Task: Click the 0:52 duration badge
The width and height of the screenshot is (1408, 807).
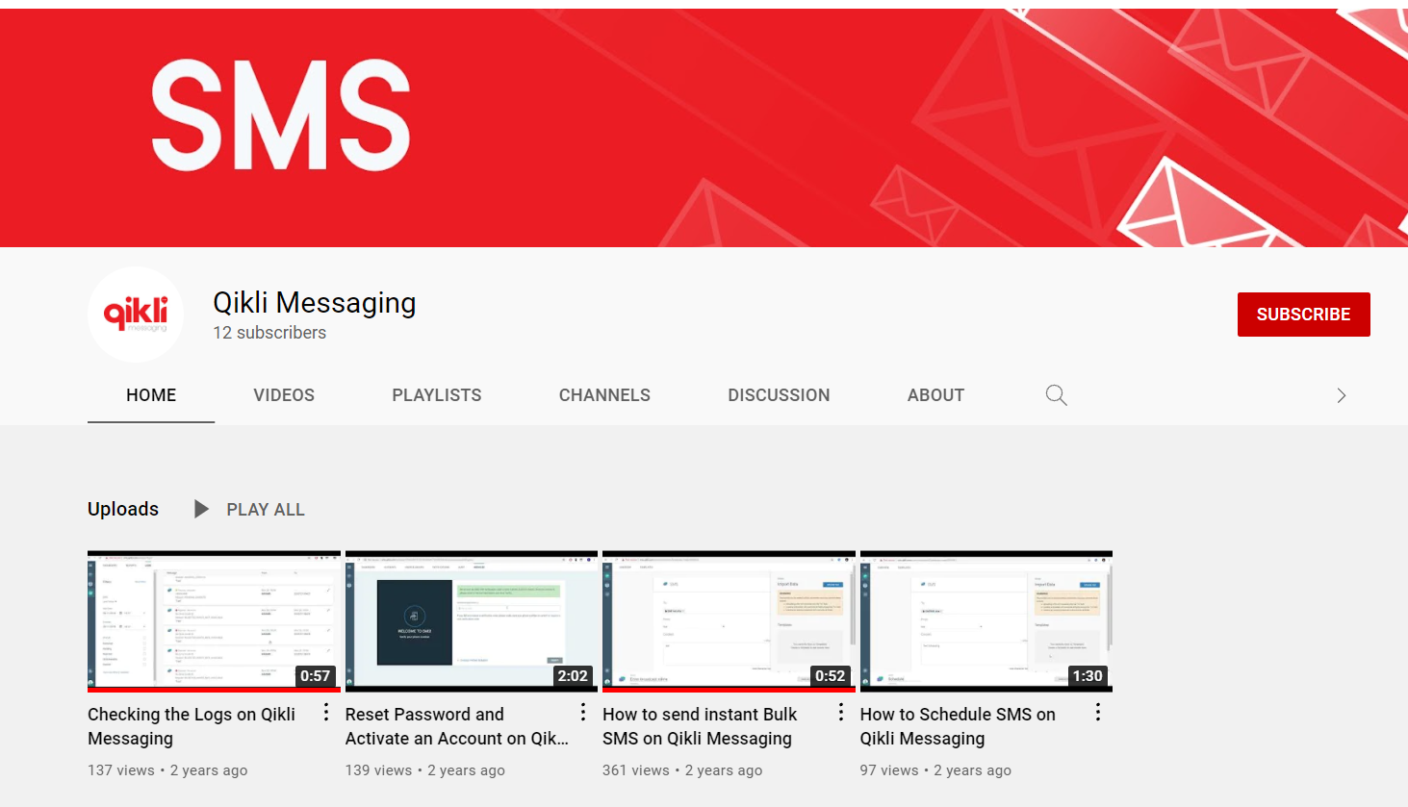Action: tap(831, 675)
